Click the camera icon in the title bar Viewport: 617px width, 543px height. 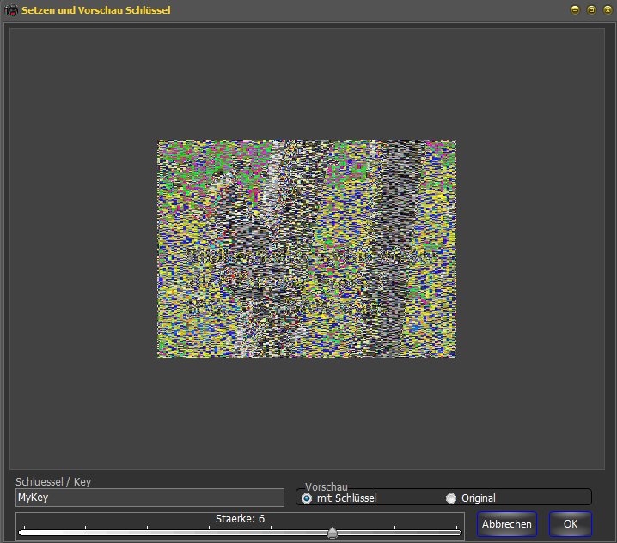click(x=12, y=10)
